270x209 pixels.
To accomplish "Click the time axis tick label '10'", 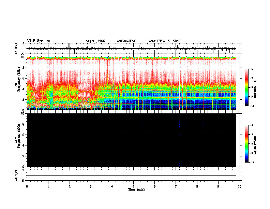I will 240,186.
